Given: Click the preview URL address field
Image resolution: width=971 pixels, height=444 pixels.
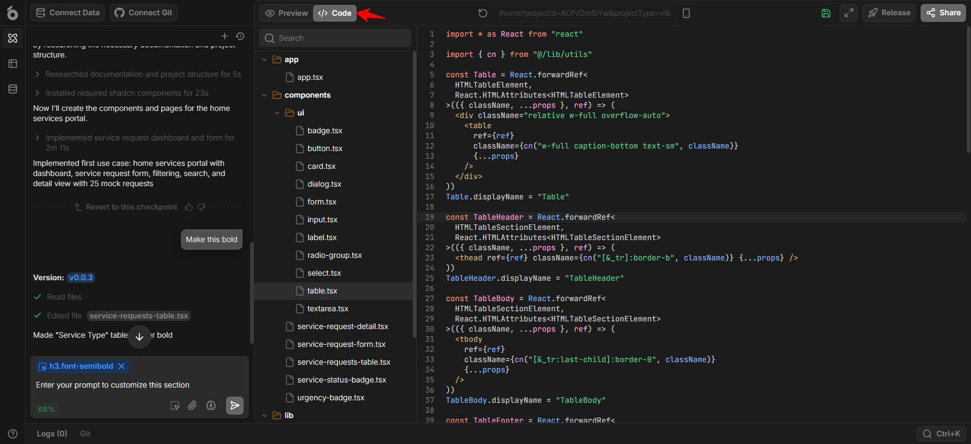Looking at the screenshot, I should [585, 13].
